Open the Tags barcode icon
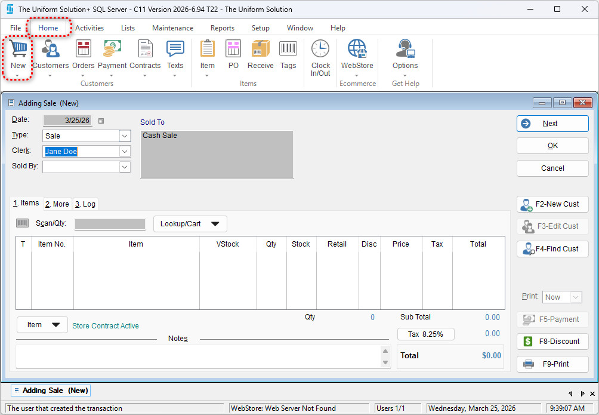 (x=288, y=50)
